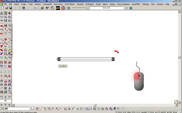Toggle the Foot units indicator in status bar

coord(175,112)
